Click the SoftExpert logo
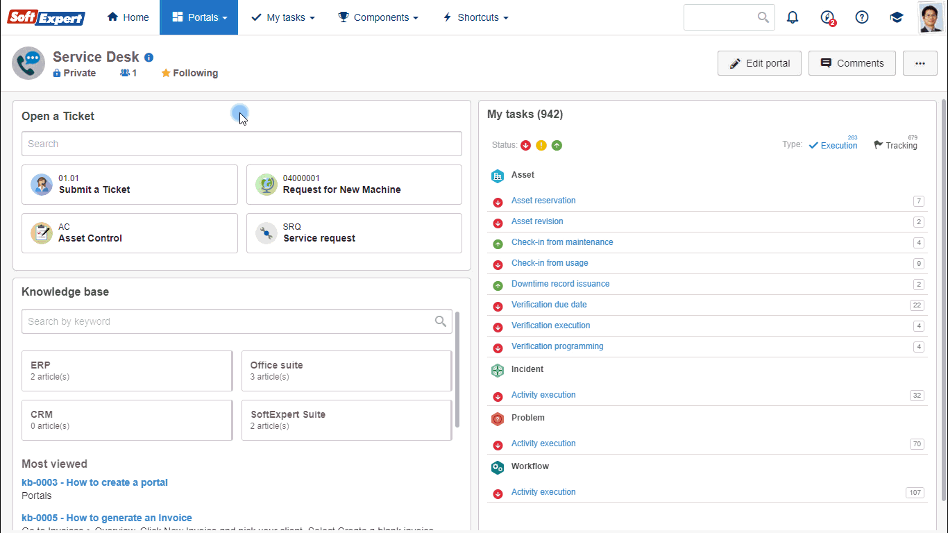This screenshot has height=533, width=948. [x=46, y=17]
